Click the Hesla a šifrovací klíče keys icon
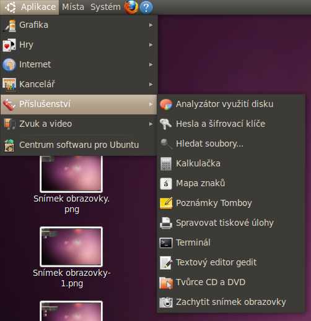Viewport: 311px width, 321px height. 165,124
